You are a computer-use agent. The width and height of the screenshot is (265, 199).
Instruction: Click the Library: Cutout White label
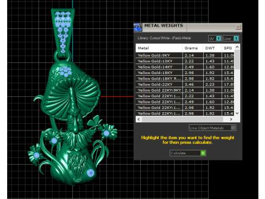pyautogui.click(x=165, y=38)
